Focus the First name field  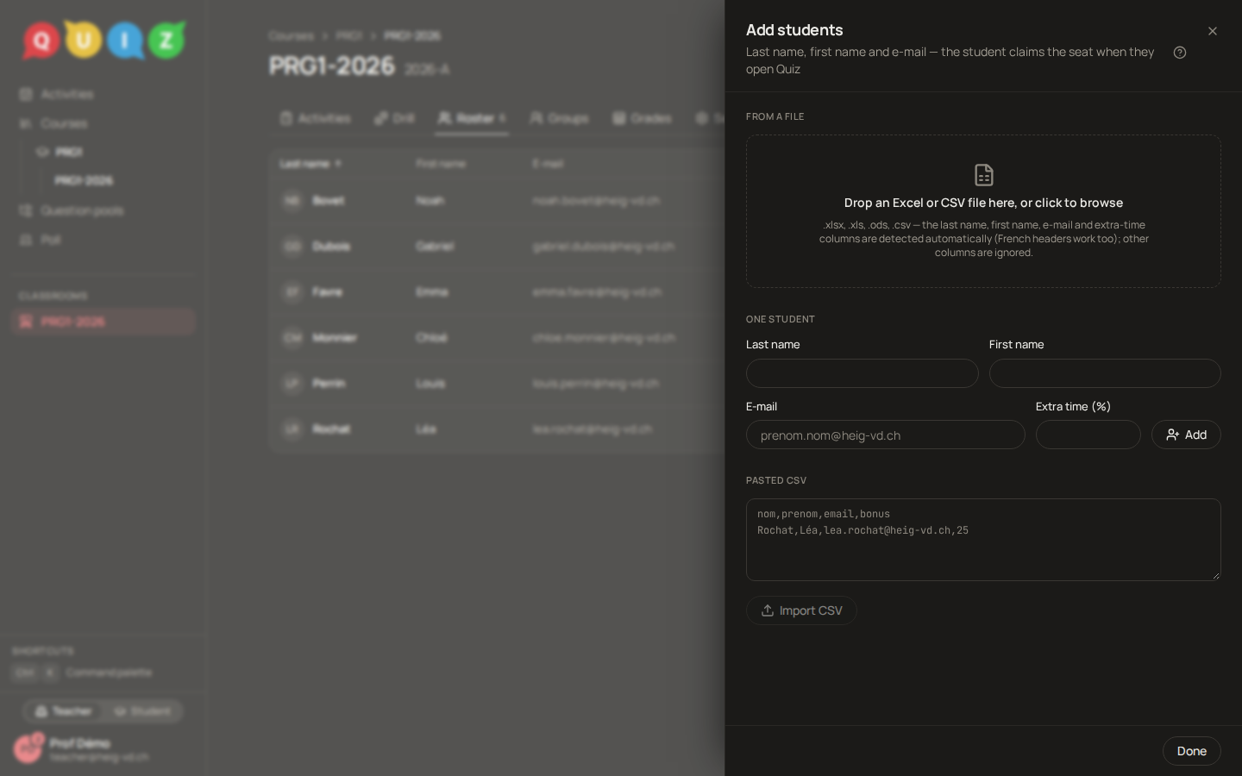coord(1105,373)
